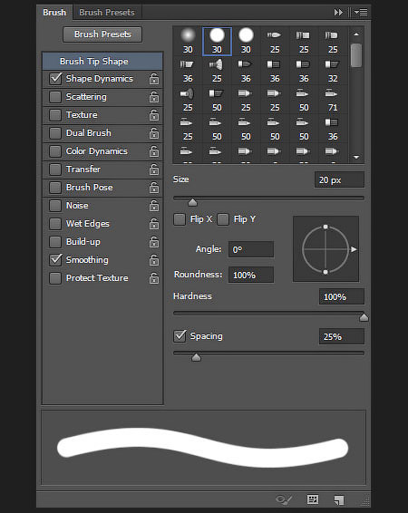
Task: Click brush list scroll-down arrow
Action: pos(356,157)
